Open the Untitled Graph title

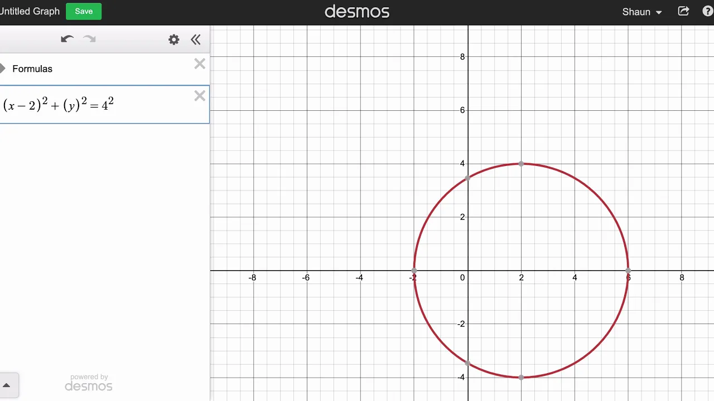point(30,11)
